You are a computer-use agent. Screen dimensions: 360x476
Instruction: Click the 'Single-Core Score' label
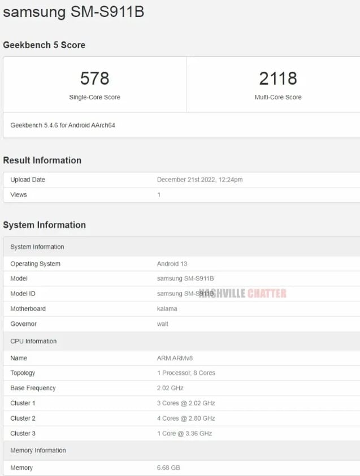tap(95, 97)
